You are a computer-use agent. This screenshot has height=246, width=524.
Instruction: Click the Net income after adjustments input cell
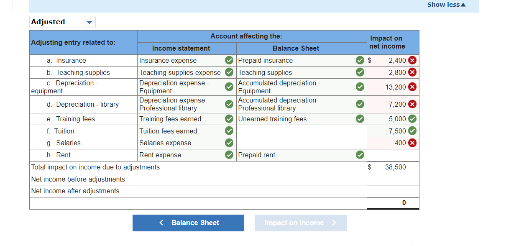[x=392, y=191]
